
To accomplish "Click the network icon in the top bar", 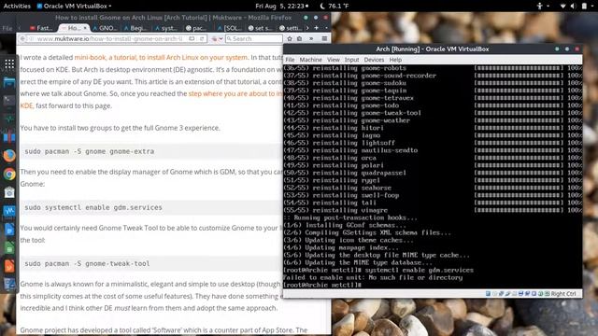I will pyautogui.click(x=562, y=6).
